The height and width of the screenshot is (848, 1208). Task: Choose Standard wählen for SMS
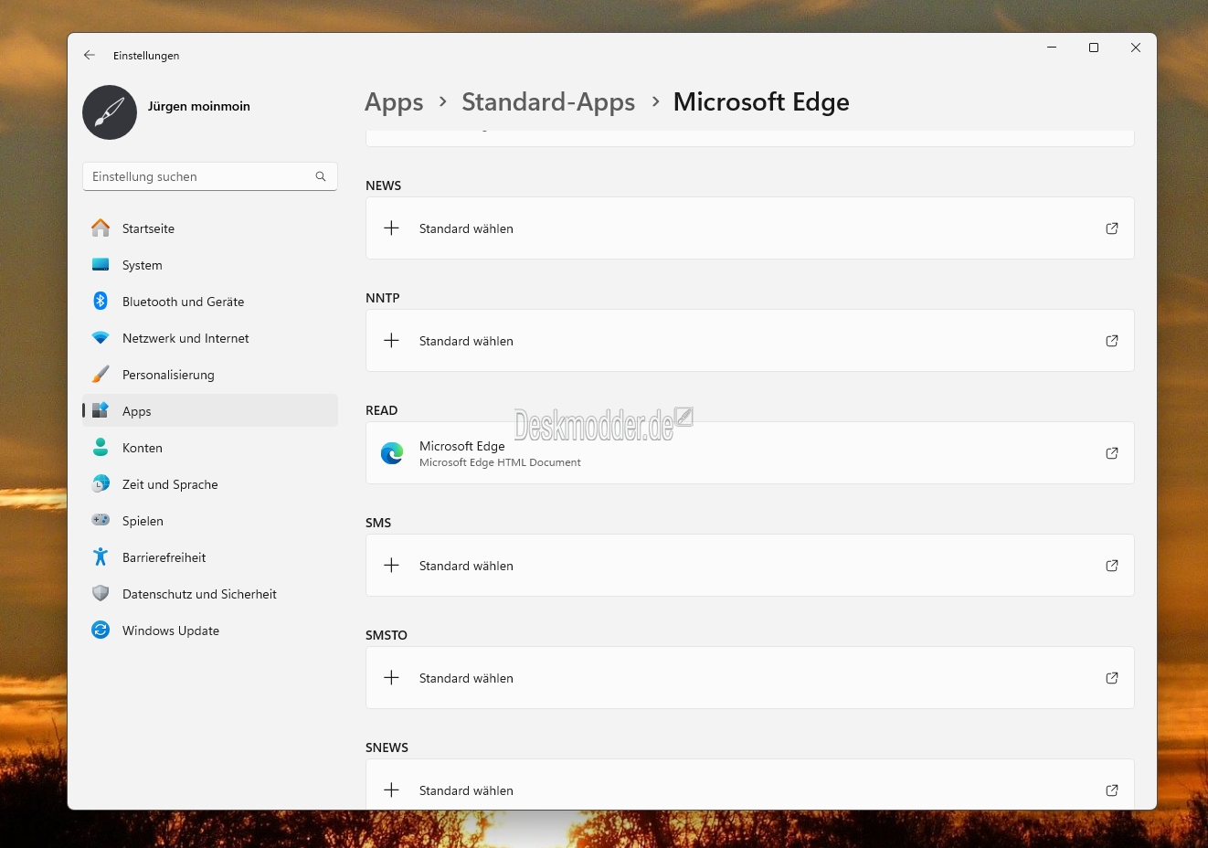[x=750, y=566]
